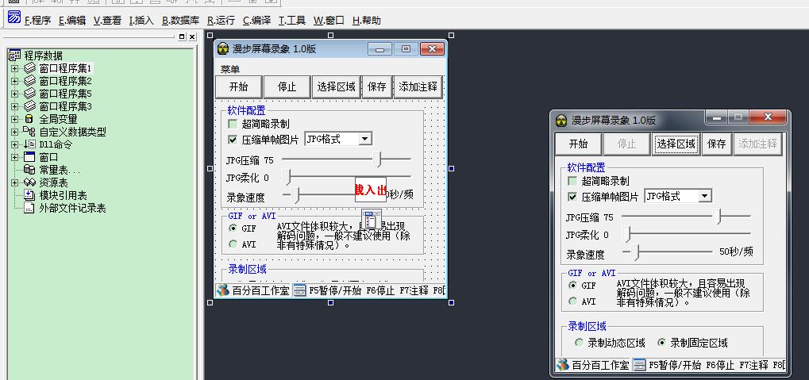This screenshot has height=380, width=809.
Task: Toggle 压缩单帧图片 checkbox in the designer form
Action: [x=233, y=139]
